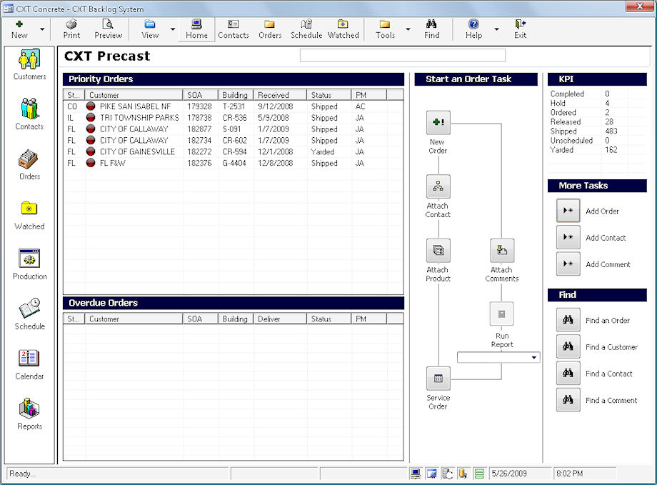This screenshot has width=657, height=485.
Task: Click the Print toolbar icon
Action: [71, 29]
